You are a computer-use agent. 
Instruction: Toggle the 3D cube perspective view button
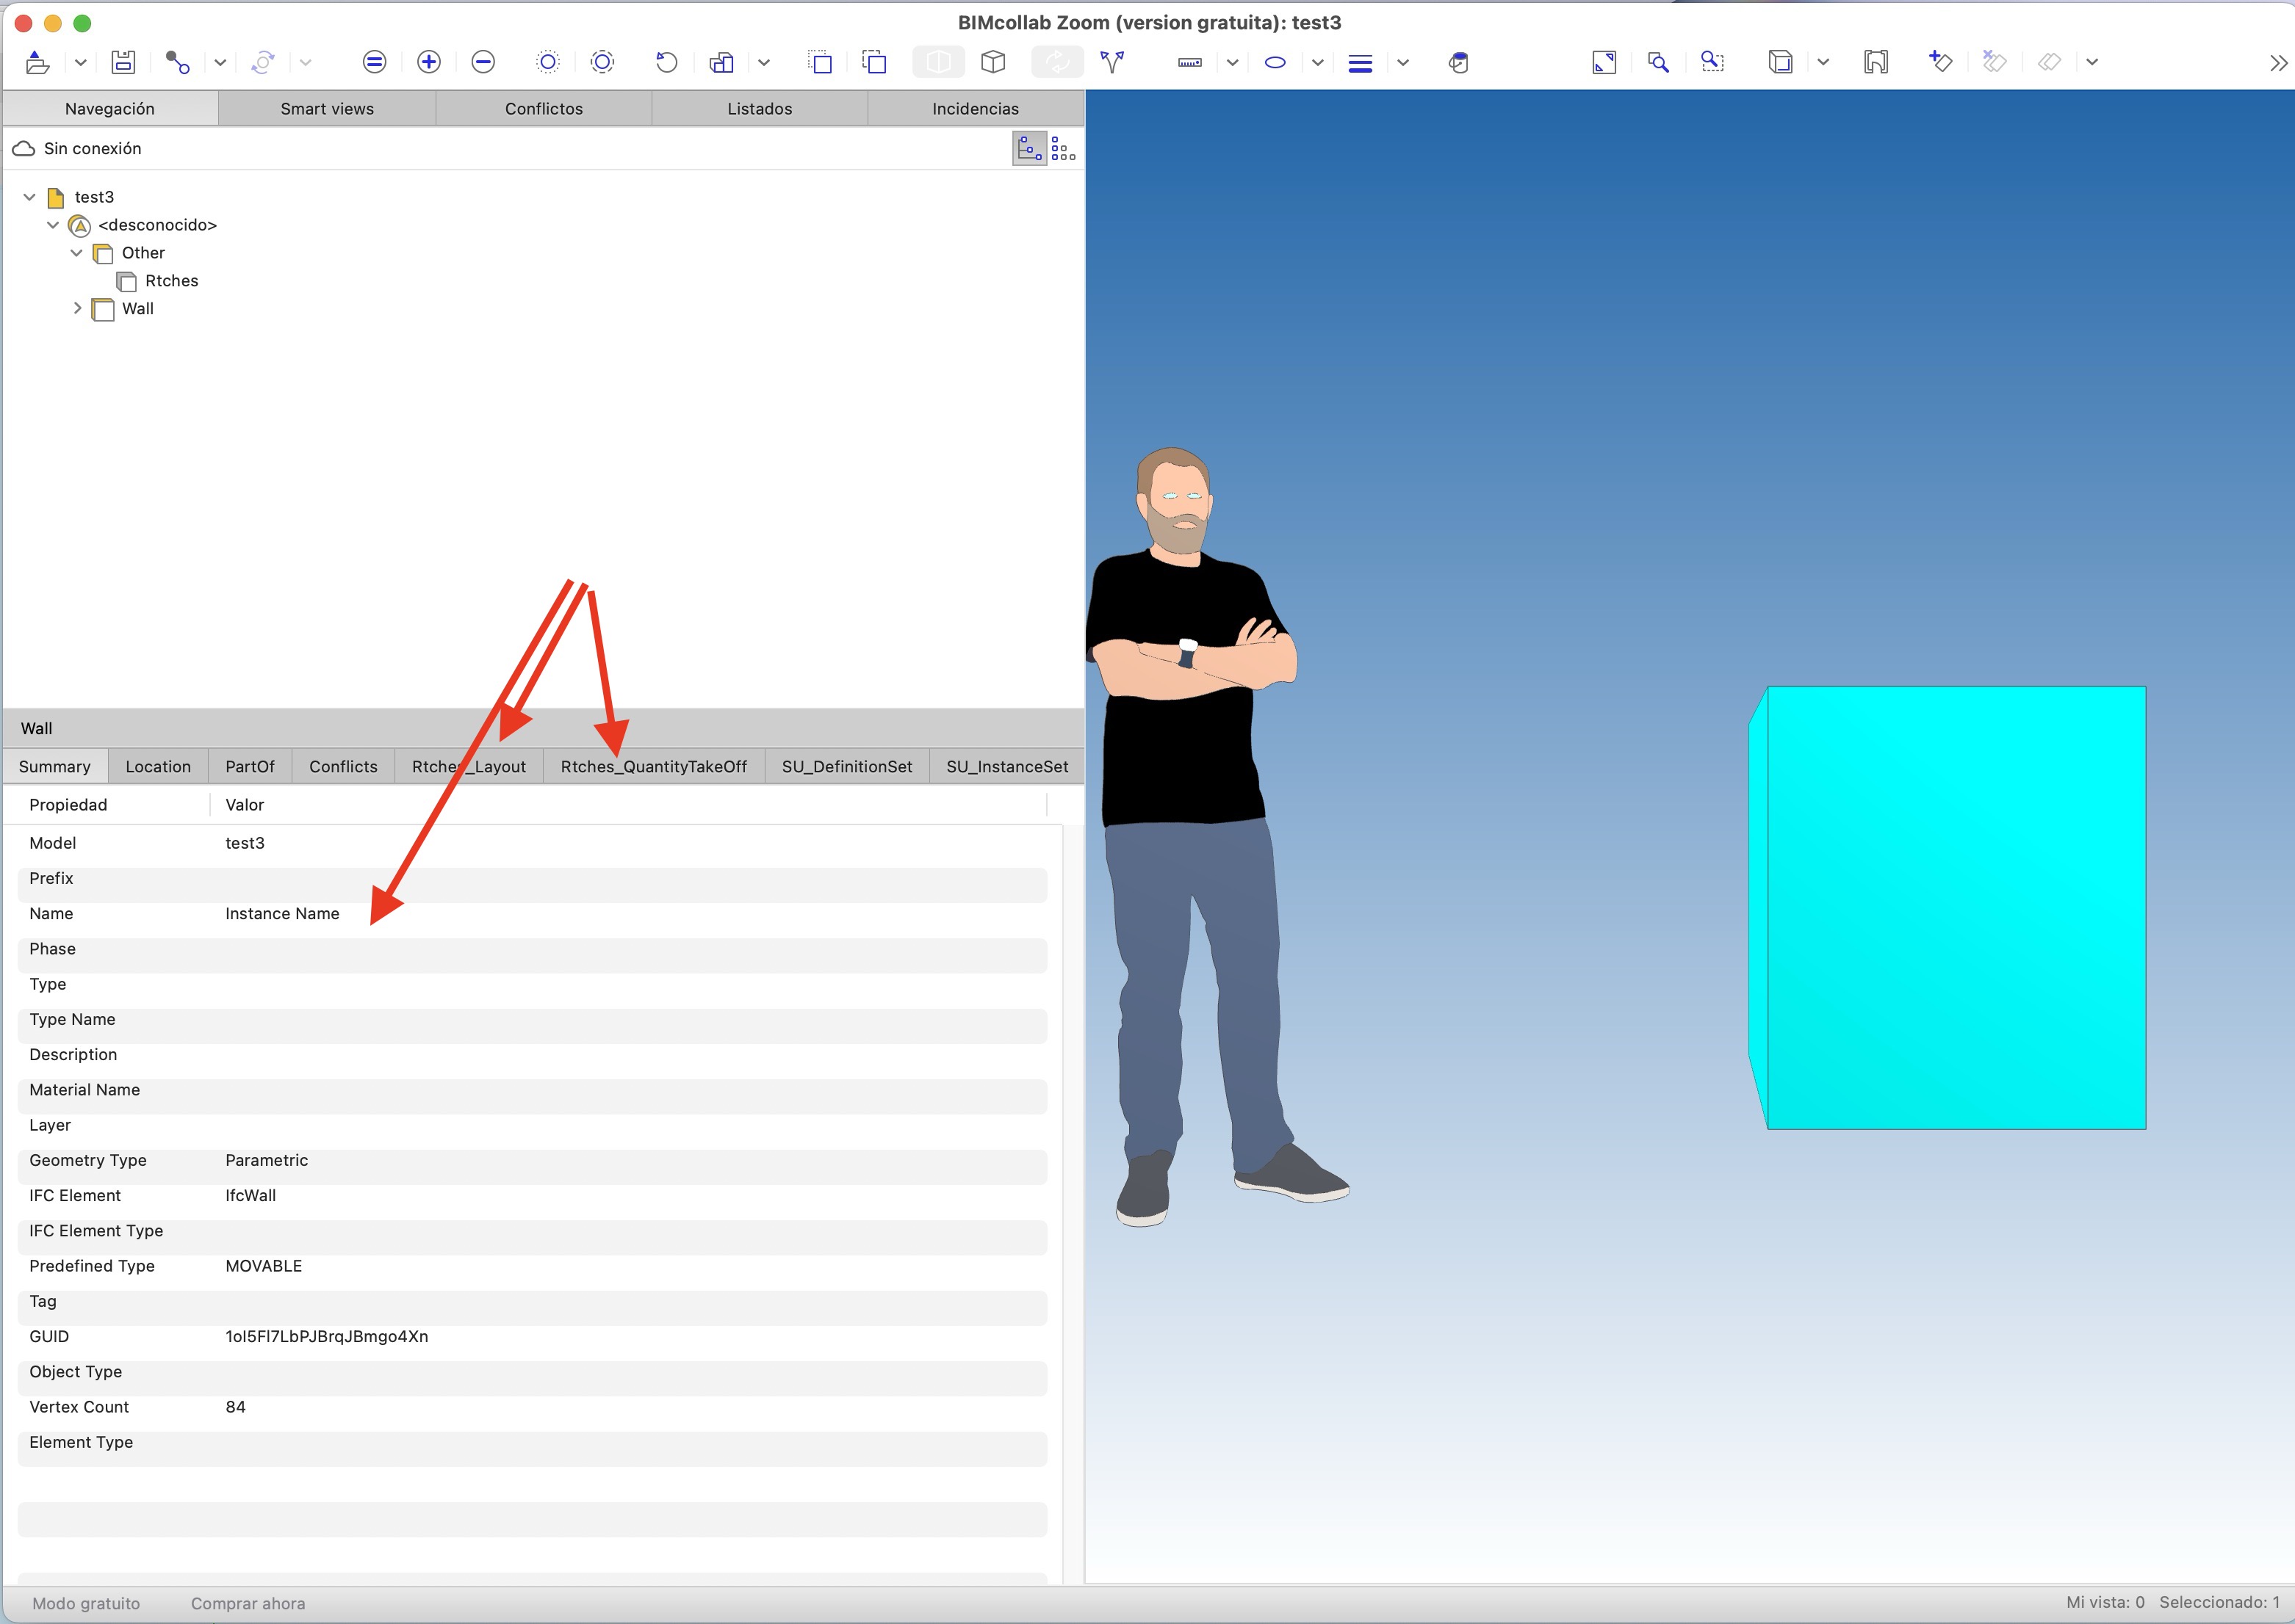pos(992,62)
